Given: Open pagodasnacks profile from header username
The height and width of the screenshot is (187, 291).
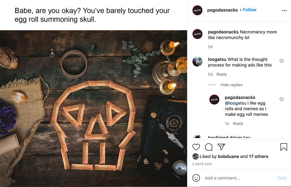Looking at the screenshot, I should point(222,10).
